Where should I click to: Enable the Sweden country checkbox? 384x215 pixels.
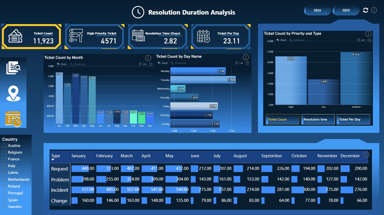pyautogui.click(x=4, y=207)
